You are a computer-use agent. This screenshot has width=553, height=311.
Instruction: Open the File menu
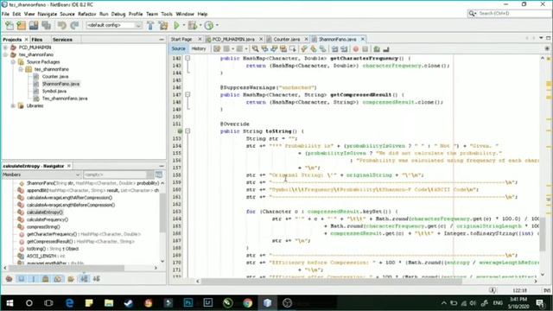click(x=5, y=14)
